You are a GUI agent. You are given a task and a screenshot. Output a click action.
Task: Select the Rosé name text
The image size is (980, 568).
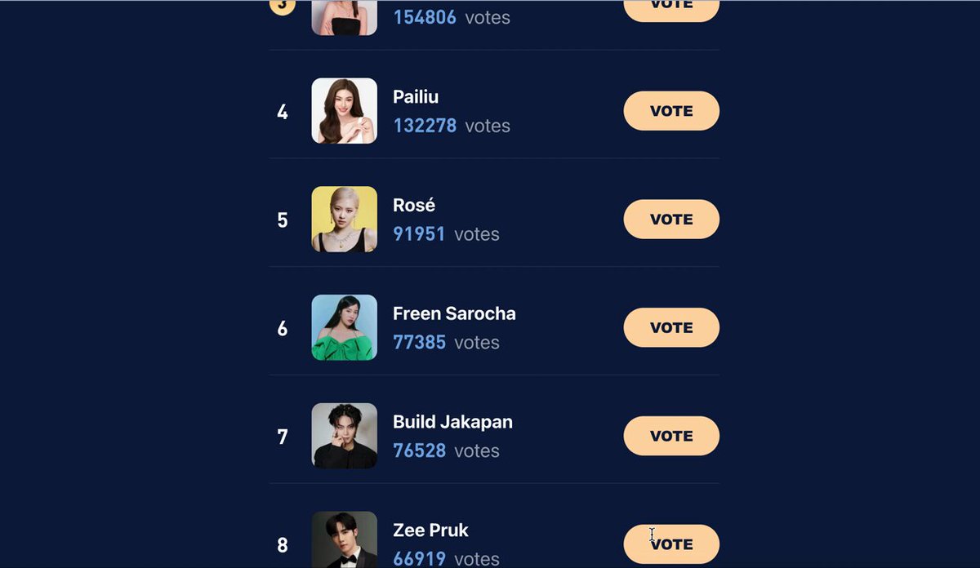click(414, 205)
